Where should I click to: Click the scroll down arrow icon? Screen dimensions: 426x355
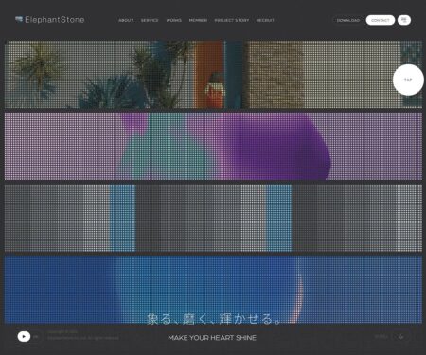[400, 337]
